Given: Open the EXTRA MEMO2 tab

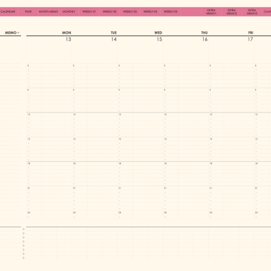Looking at the screenshot, I should [232, 12].
